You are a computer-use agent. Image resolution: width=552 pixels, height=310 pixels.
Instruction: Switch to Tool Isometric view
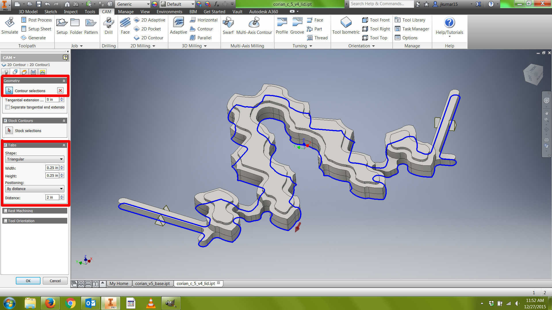pyautogui.click(x=346, y=26)
